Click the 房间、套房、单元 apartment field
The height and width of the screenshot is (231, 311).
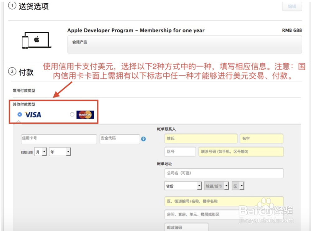pyautogui.click(x=224, y=214)
